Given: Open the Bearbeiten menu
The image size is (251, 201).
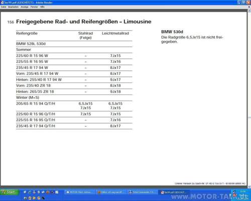Looking at the screenshot, I should coord(14,7).
